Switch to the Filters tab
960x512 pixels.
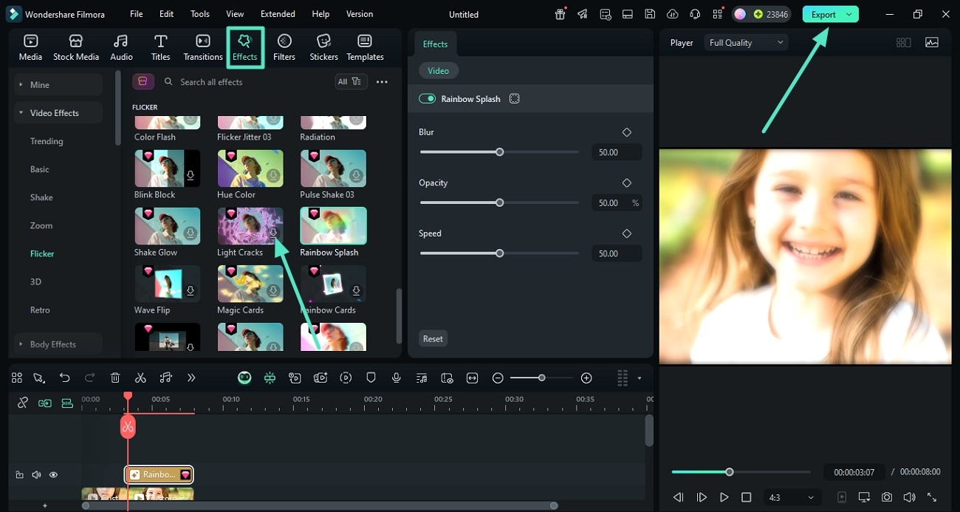click(284, 47)
